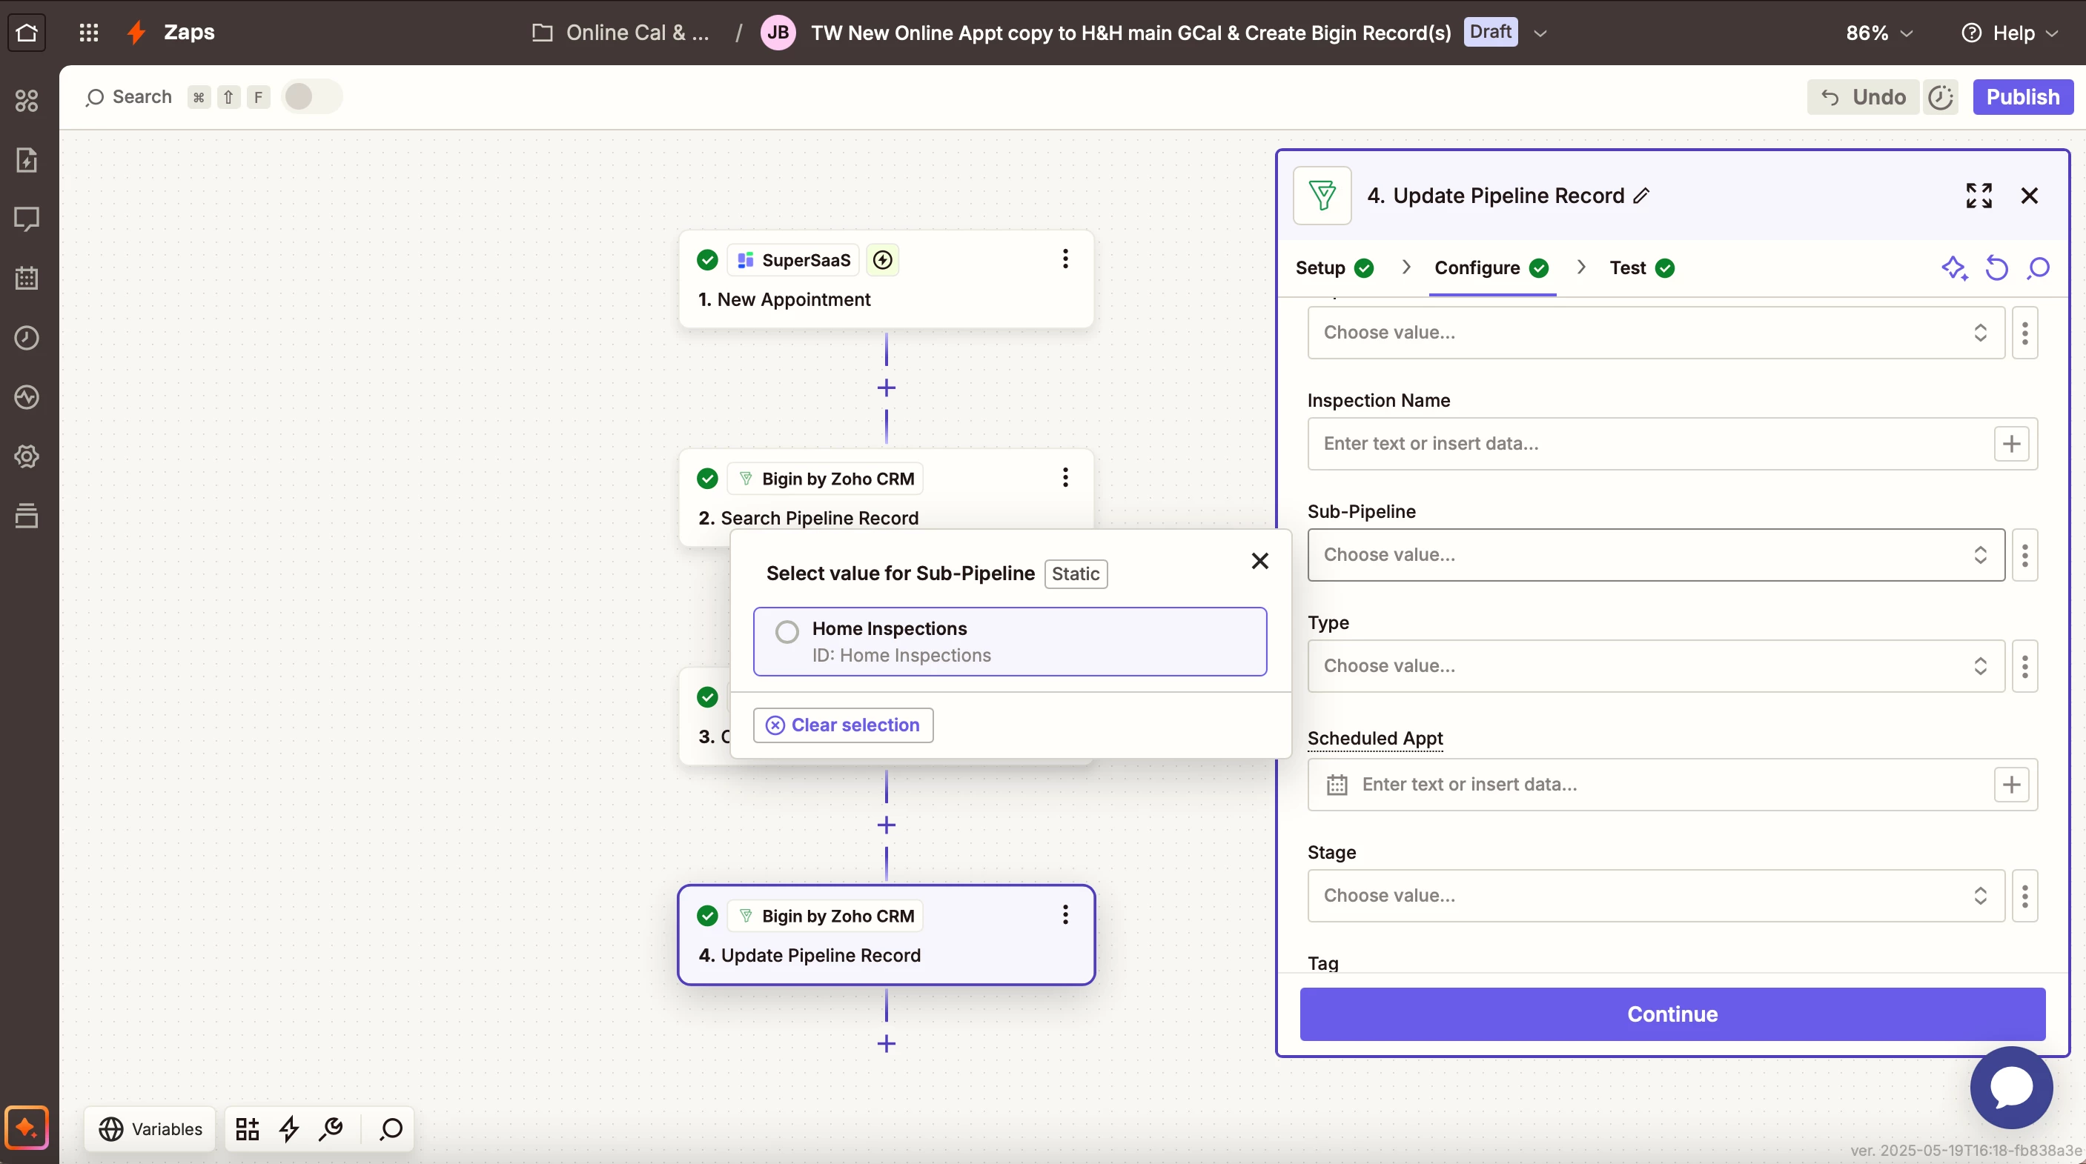Open the sidebar calendar icon
The height and width of the screenshot is (1164, 2086).
point(27,278)
